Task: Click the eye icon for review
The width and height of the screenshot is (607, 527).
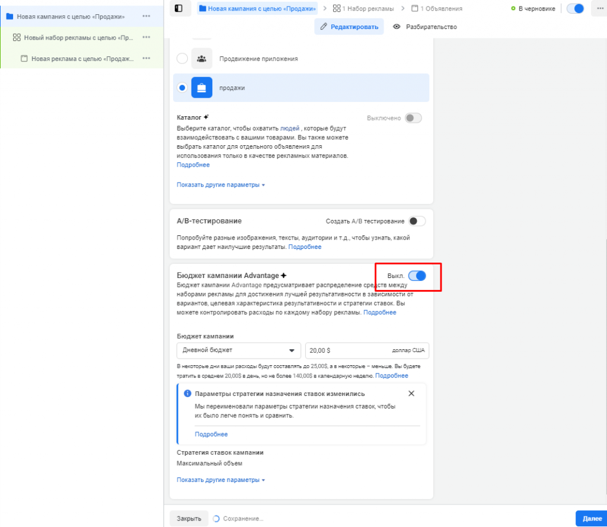Action: point(397,27)
